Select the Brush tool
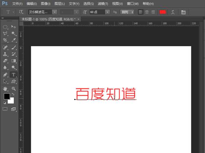This screenshot has height=153, width=205. pyautogui.click(x=14, y=48)
